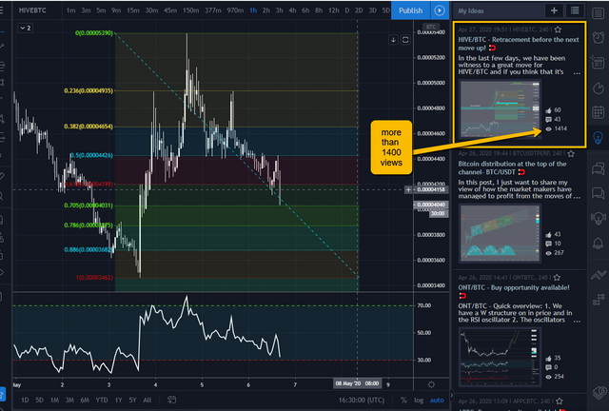Toggle auto scale on the price axis
609x411 pixels.
(439, 401)
